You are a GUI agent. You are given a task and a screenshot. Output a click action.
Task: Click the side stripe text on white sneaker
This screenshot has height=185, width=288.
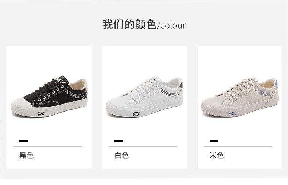coord(168,92)
